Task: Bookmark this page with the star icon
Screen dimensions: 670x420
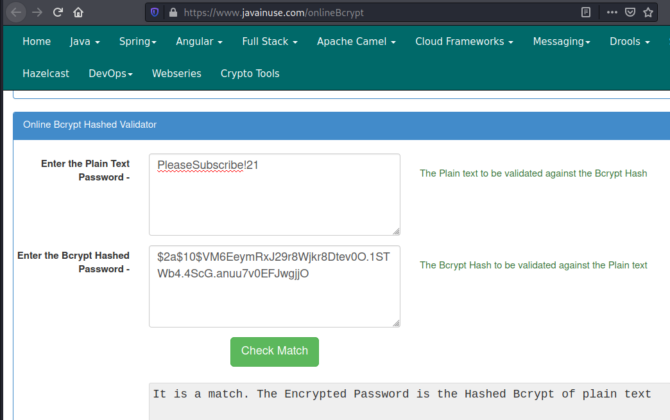Action: [648, 12]
